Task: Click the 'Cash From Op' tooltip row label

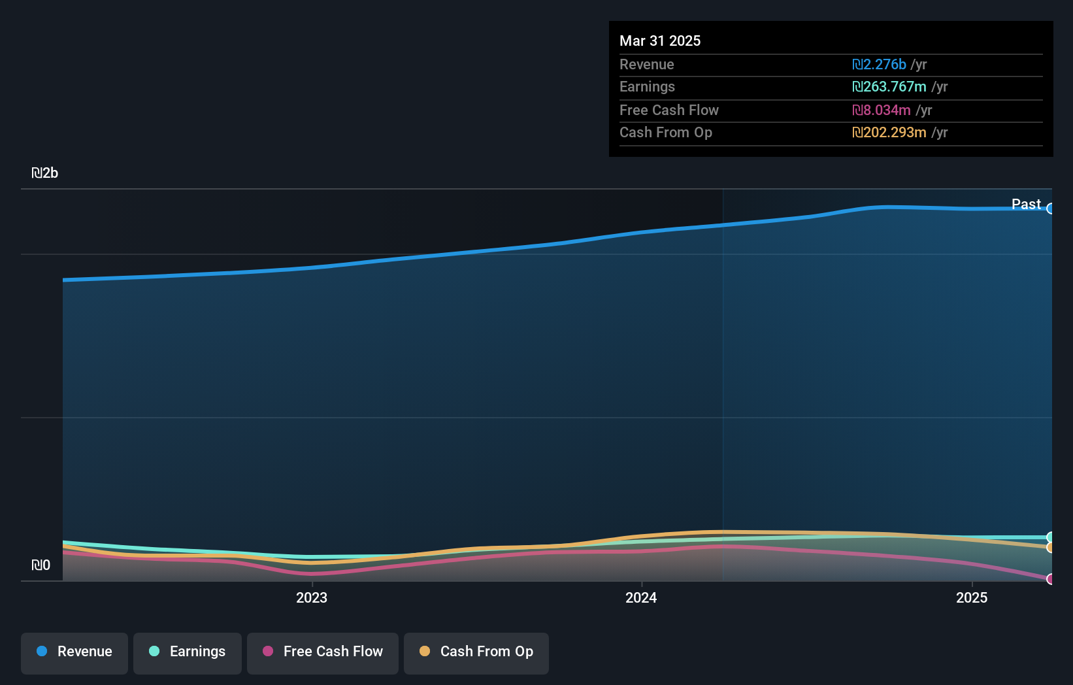Action: (666, 132)
